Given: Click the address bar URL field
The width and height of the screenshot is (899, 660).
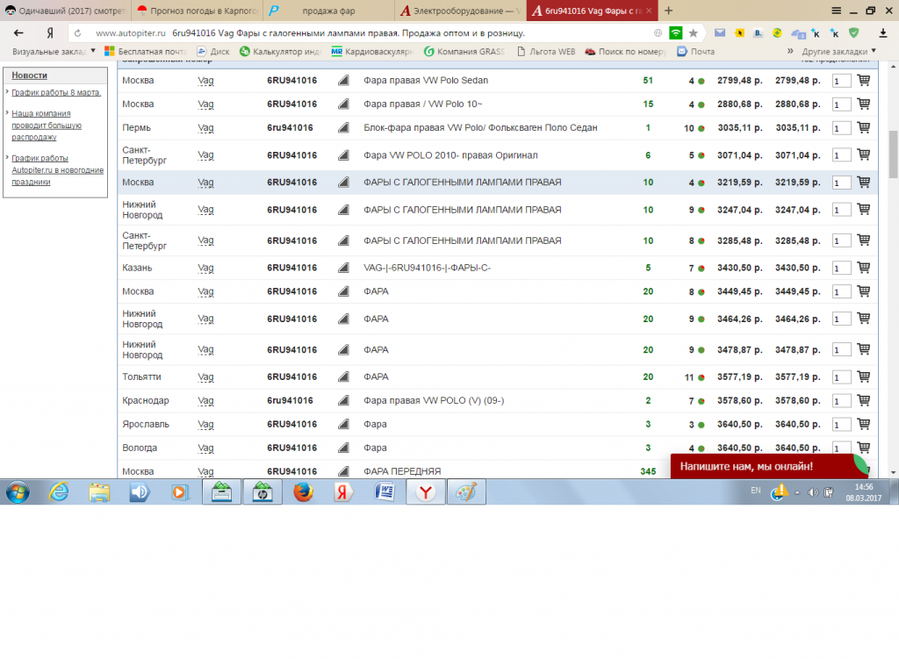Looking at the screenshot, I should pyautogui.click(x=367, y=33).
